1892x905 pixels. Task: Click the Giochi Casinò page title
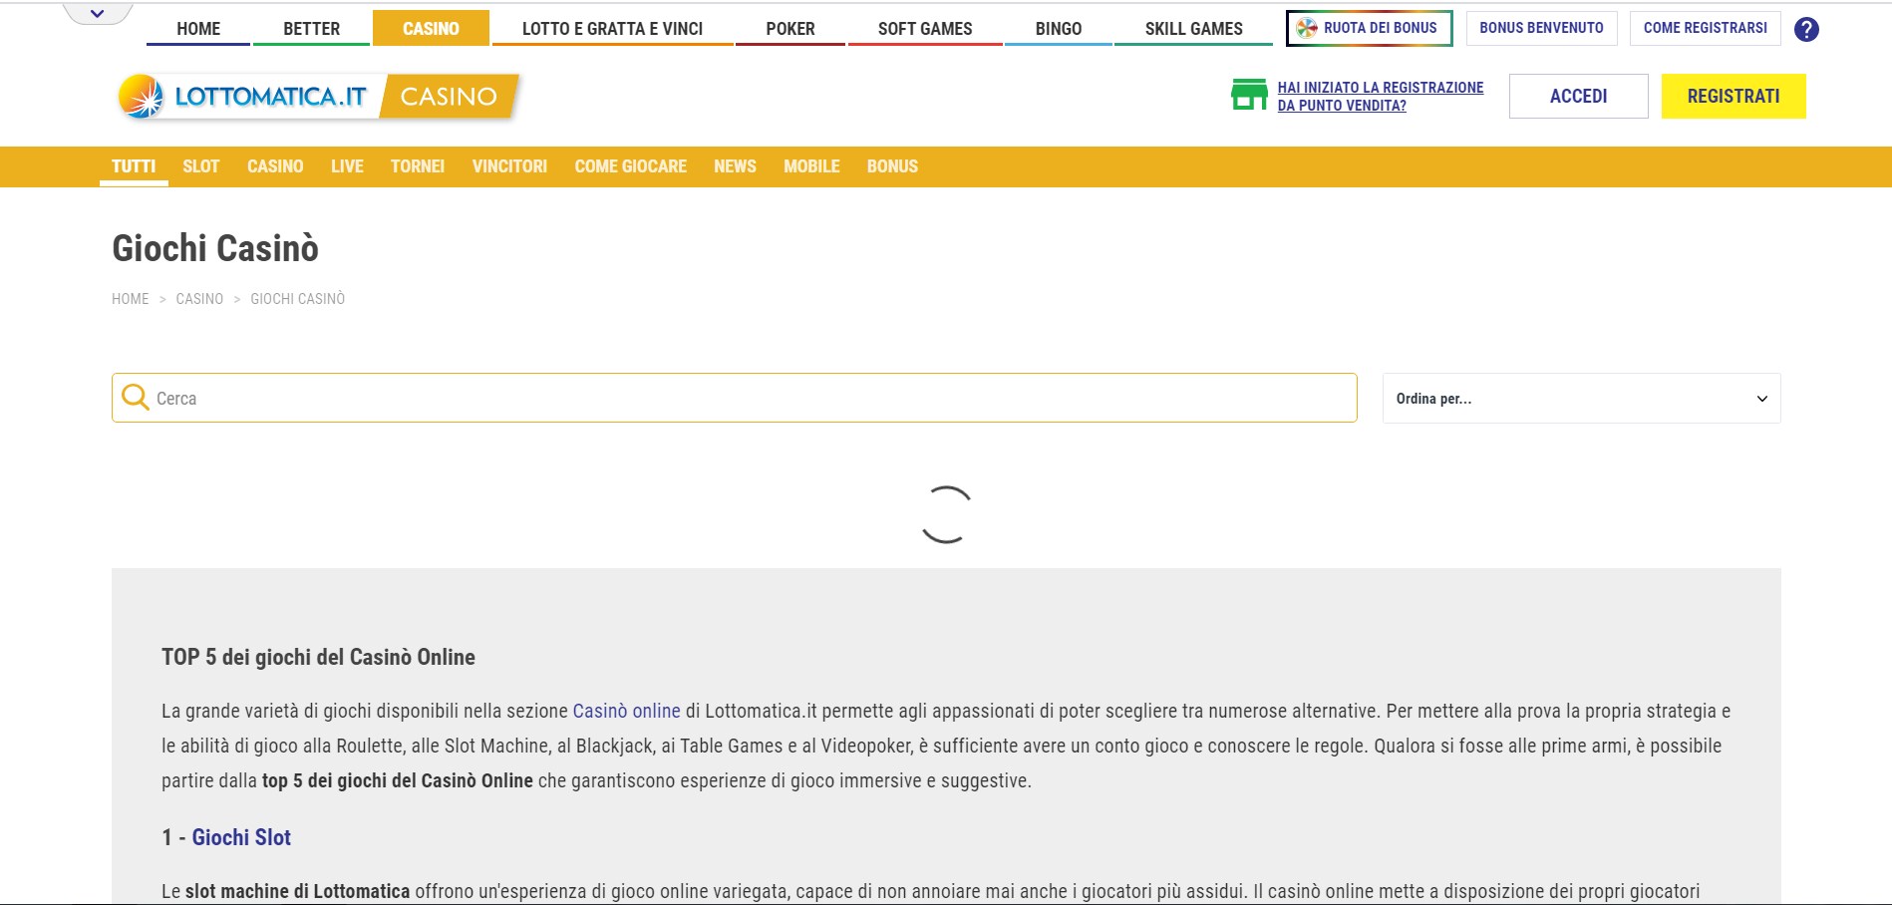[215, 248]
